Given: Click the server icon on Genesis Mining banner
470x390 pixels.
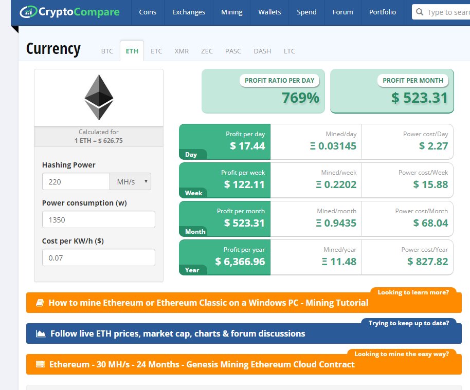Looking at the screenshot, I should pyautogui.click(x=40, y=364).
